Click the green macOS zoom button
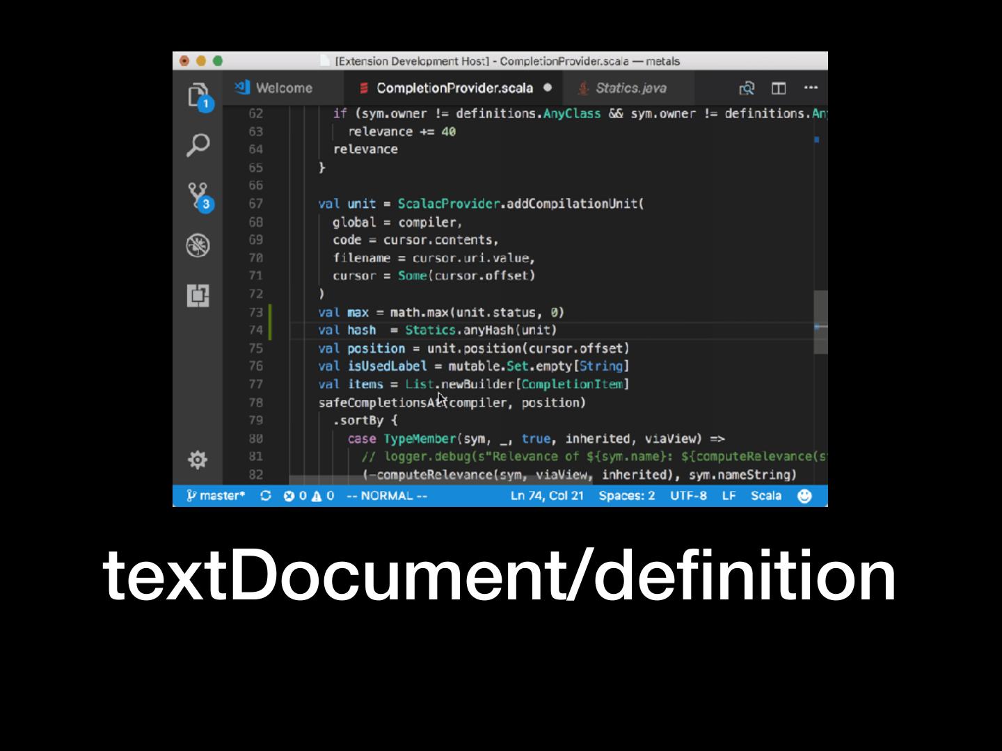1002x751 pixels. (x=218, y=61)
